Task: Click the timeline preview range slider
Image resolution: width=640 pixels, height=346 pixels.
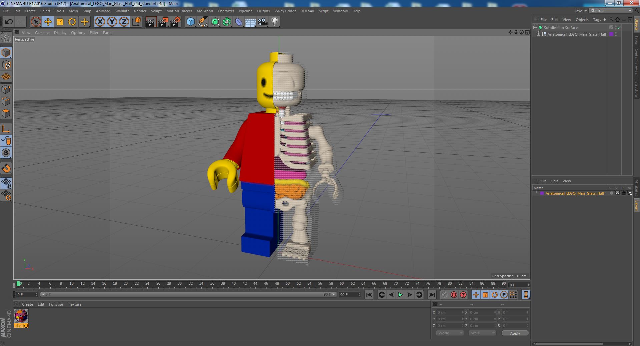Action: [188, 294]
